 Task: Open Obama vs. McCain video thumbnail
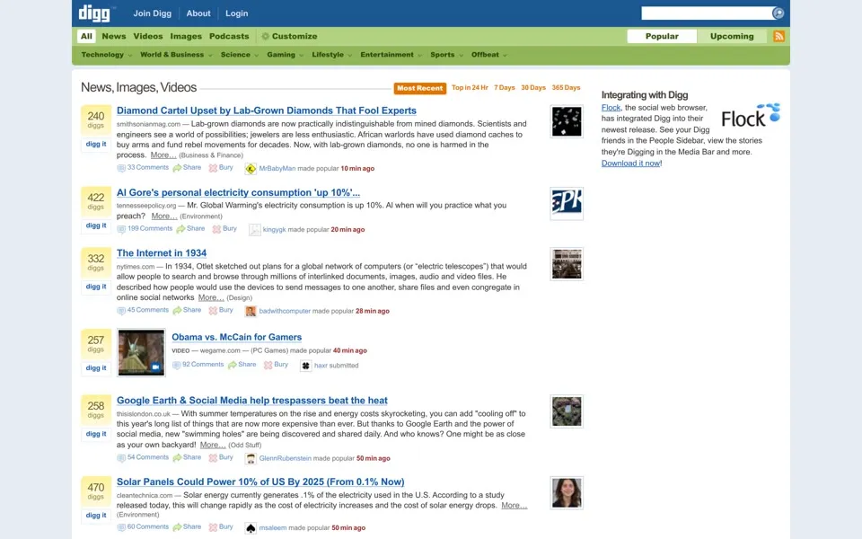point(141,352)
